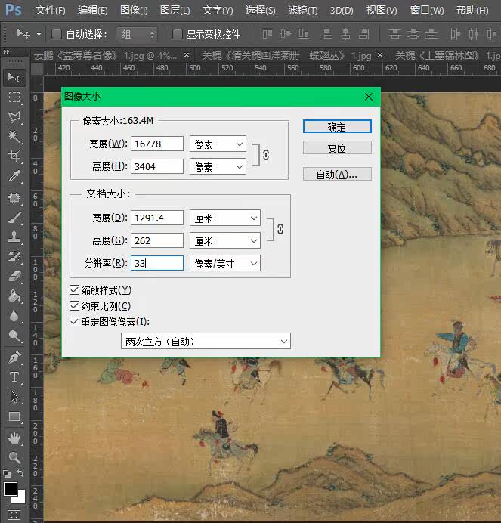Select the Eyedropper tool
The image size is (501, 523).
click(x=14, y=176)
